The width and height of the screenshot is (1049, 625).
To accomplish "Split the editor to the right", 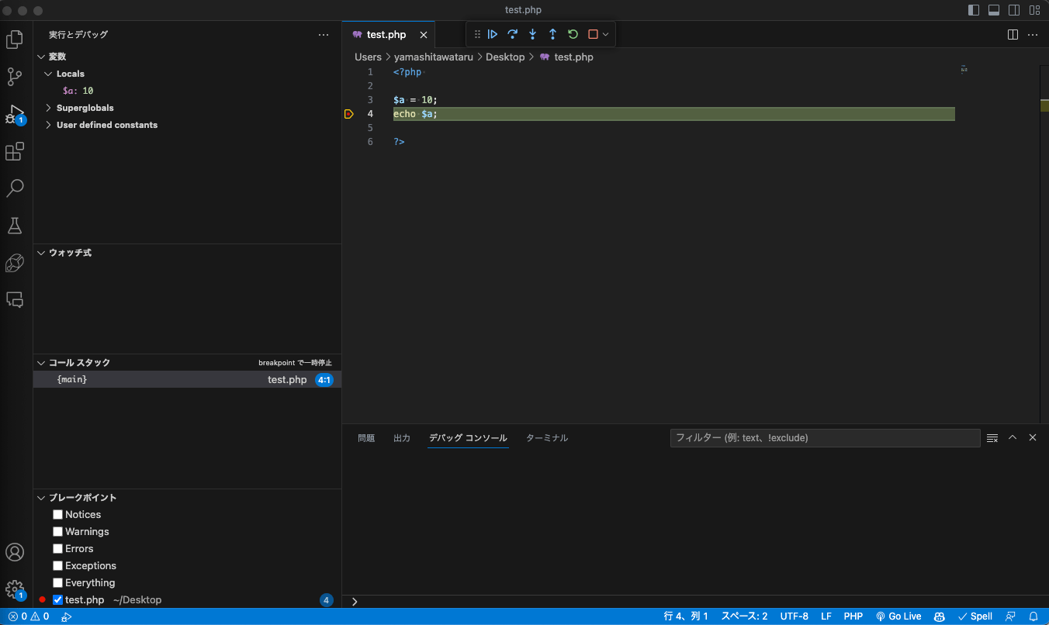I will (1013, 35).
